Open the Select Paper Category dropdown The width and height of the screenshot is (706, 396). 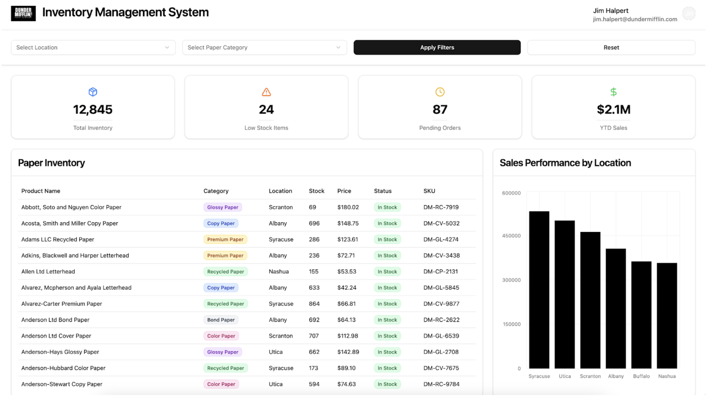pos(264,47)
